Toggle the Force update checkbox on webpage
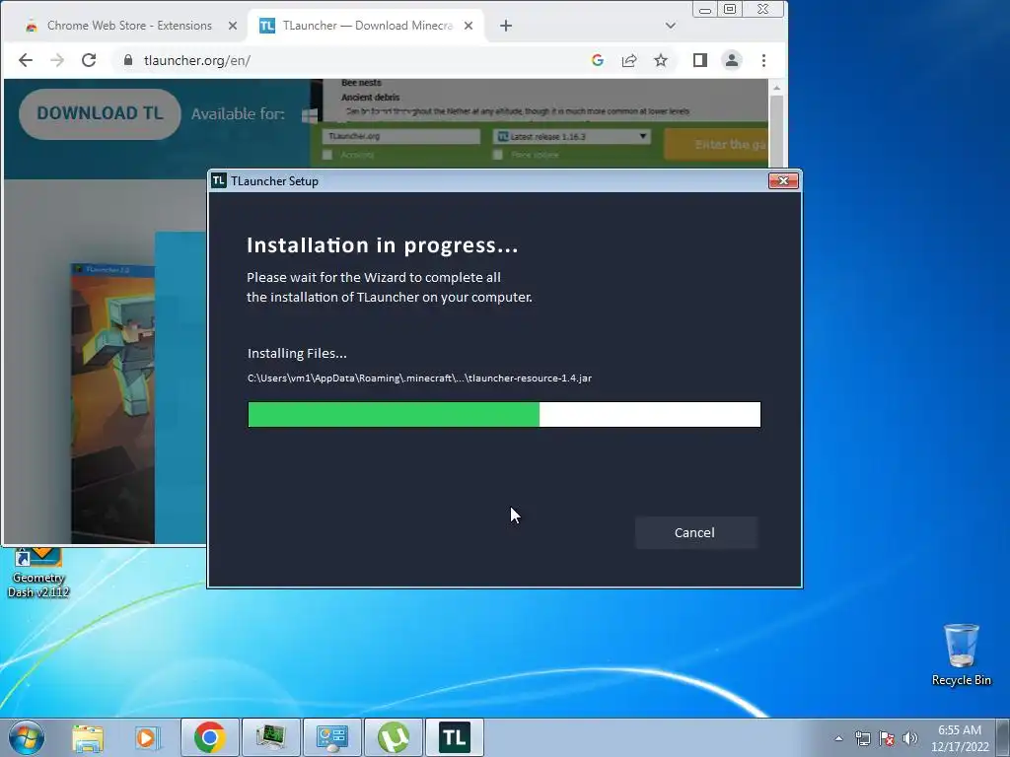 [x=498, y=155]
